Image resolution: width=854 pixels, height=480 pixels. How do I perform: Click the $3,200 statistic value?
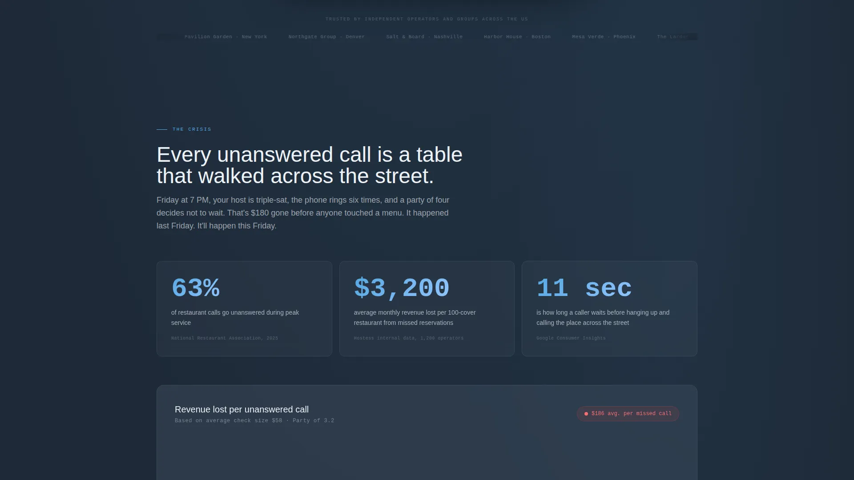402,288
